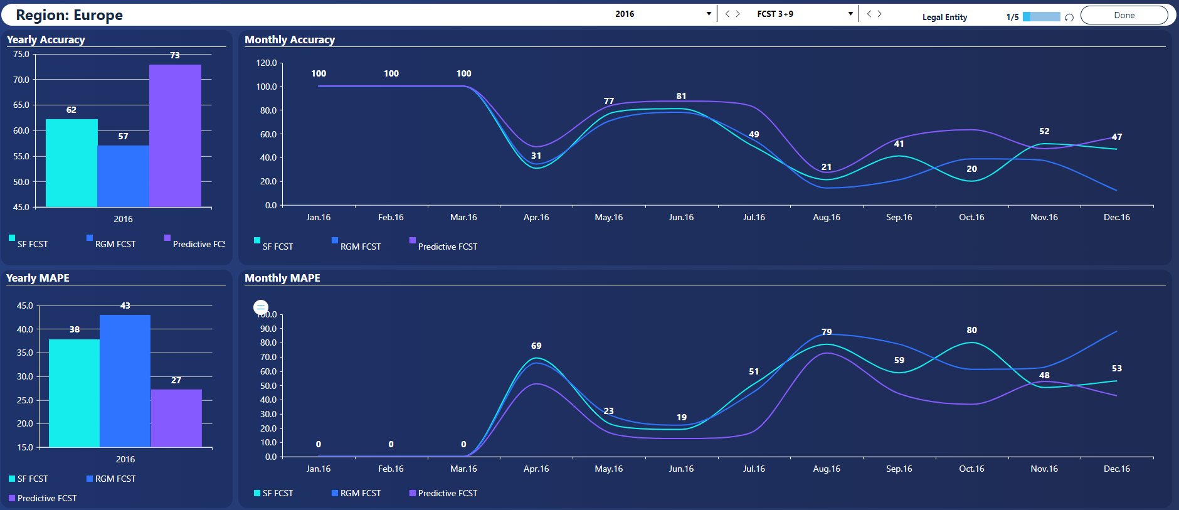Click data label 53 at Dec.16 MAPE
Image resolution: width=1179 pixels, height=510 pixels.
[1117, 368]
